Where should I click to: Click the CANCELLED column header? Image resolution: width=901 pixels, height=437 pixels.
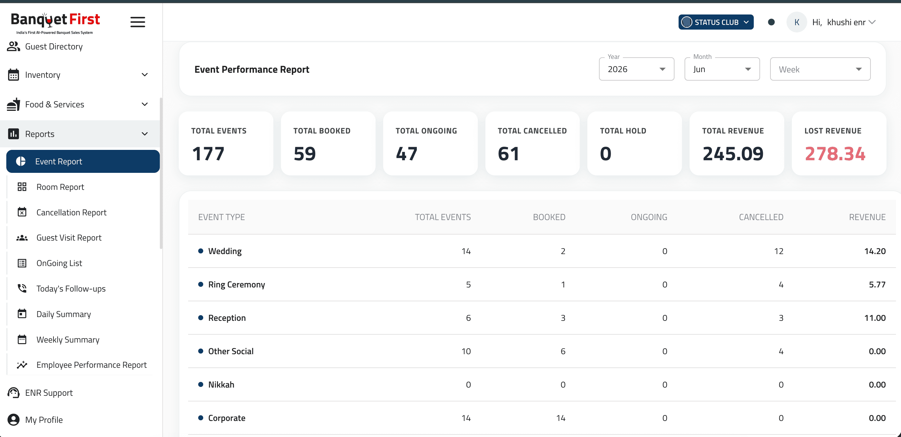pyautogui.click(x=761, y=217)
